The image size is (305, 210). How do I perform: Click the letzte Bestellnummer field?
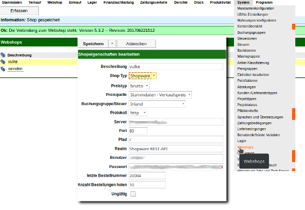tap(147, 176)
